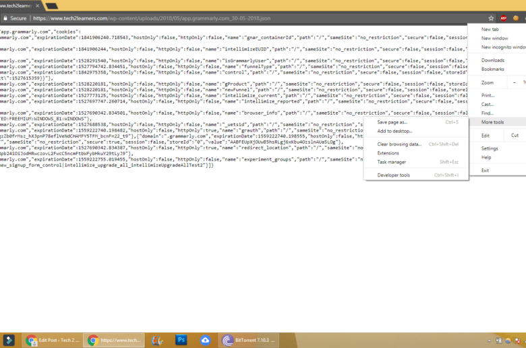Image resolution: width=526 pixels, height=348 pixels.
Task: Open the AdBlock Plus extension icon
Action: click(504, 18)
